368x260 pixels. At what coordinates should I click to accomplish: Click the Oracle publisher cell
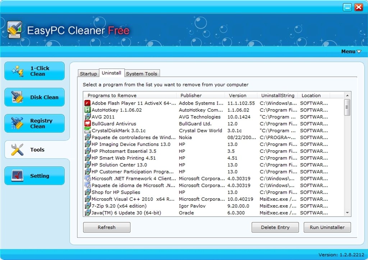187,213
